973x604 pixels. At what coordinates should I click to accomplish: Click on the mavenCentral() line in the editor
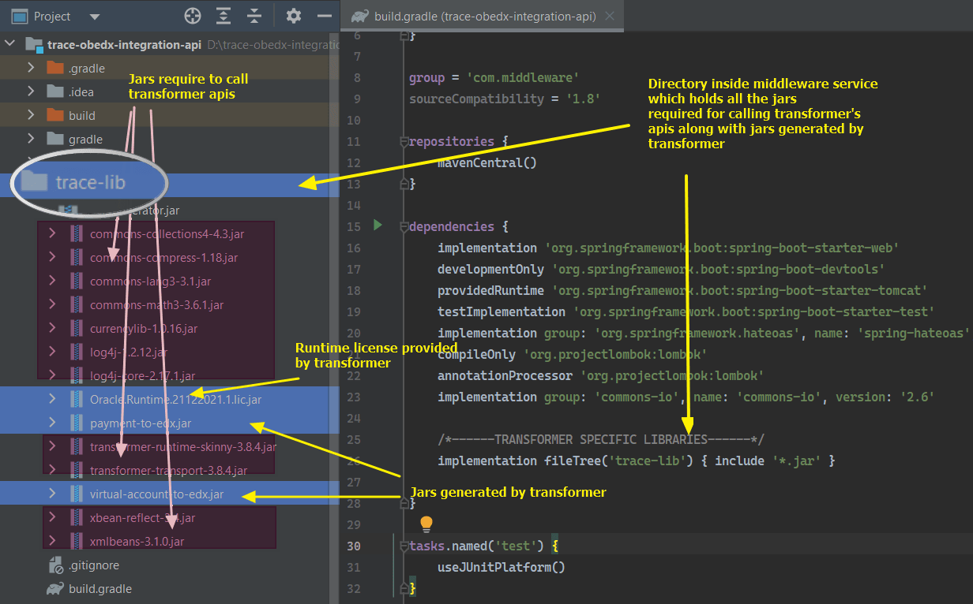coord(486,162)
